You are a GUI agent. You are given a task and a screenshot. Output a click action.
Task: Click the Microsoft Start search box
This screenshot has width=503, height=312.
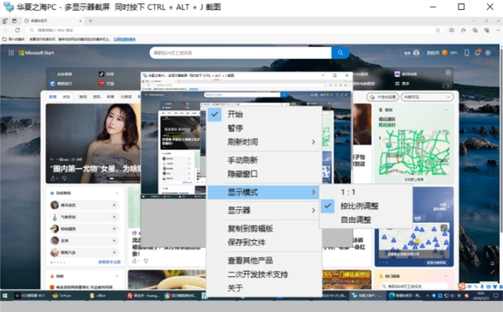point(241,53)
